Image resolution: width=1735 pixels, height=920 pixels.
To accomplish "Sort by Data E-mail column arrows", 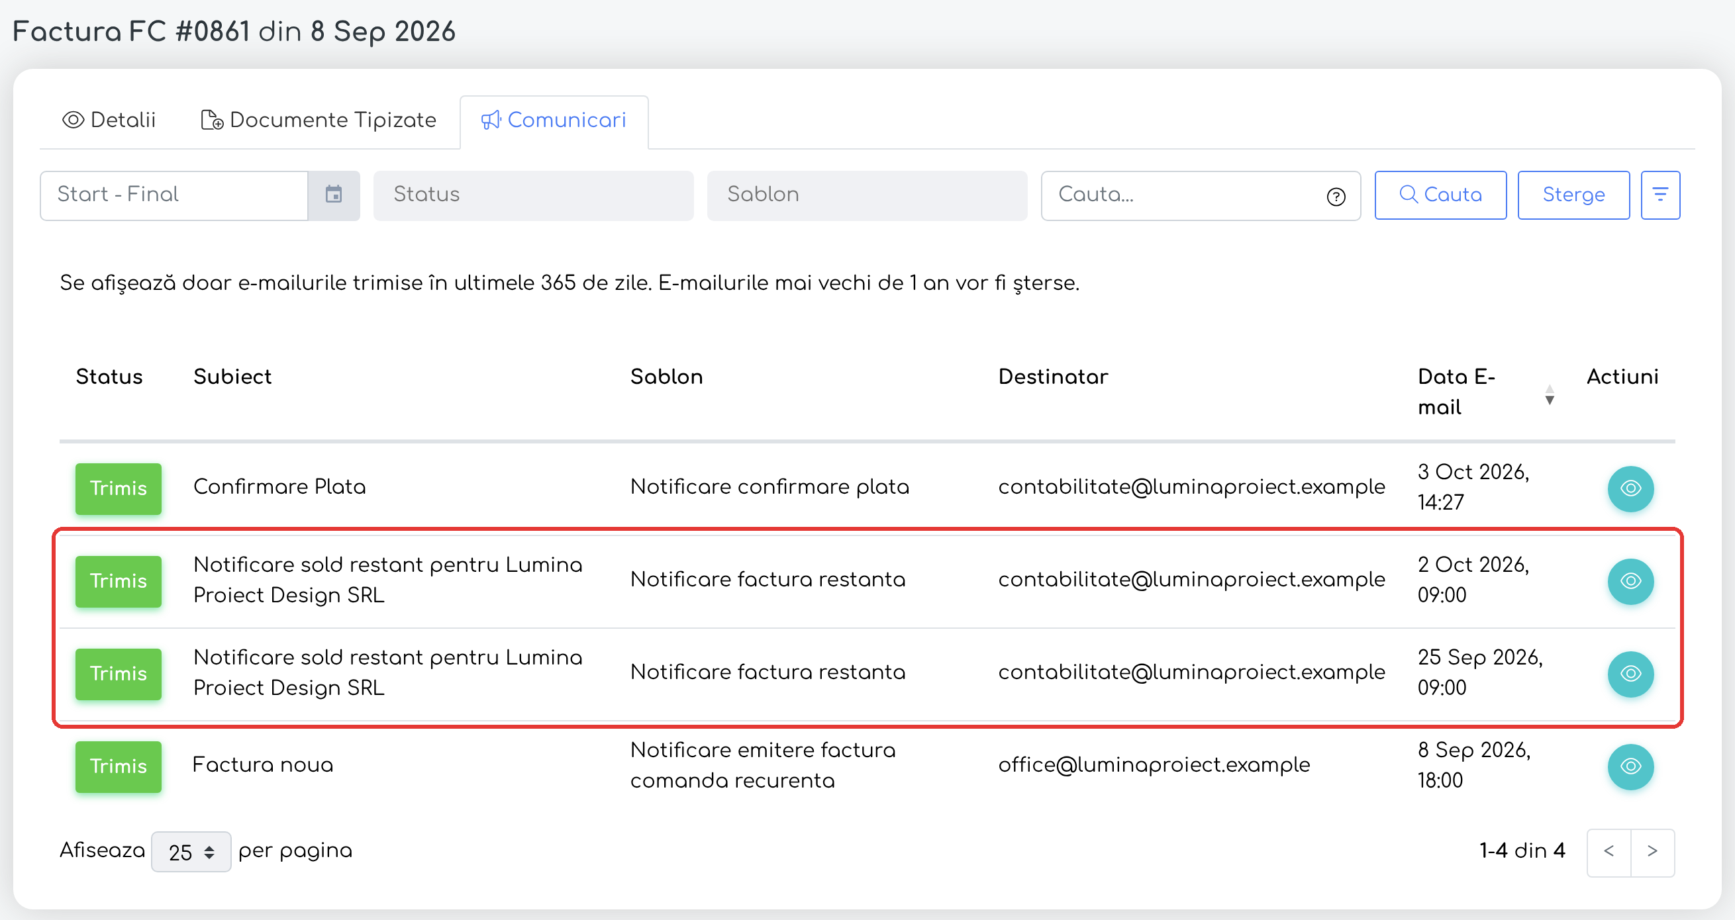I will [1549, 395].
